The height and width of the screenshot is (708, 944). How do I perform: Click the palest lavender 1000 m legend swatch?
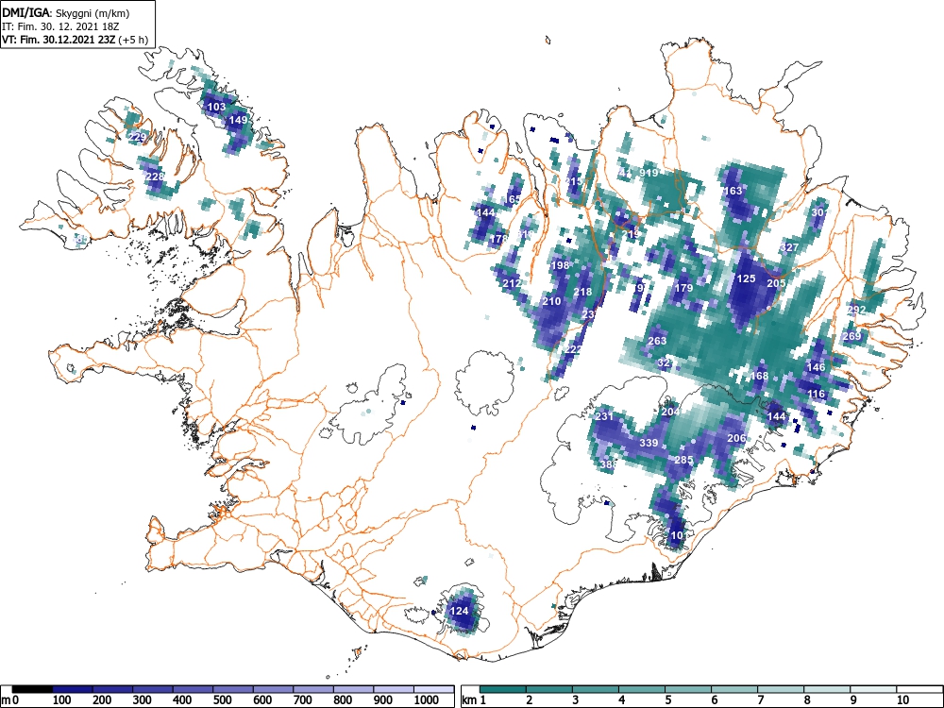433,689
